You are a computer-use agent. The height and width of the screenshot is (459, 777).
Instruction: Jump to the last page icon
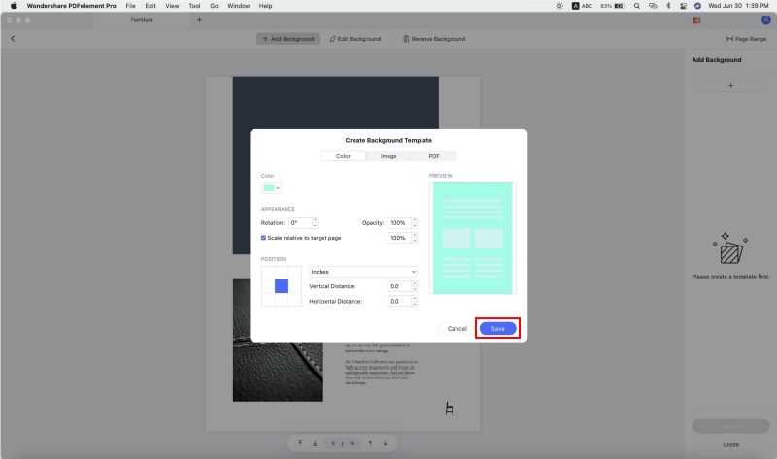pyautogui.click(x=315, y=443)
